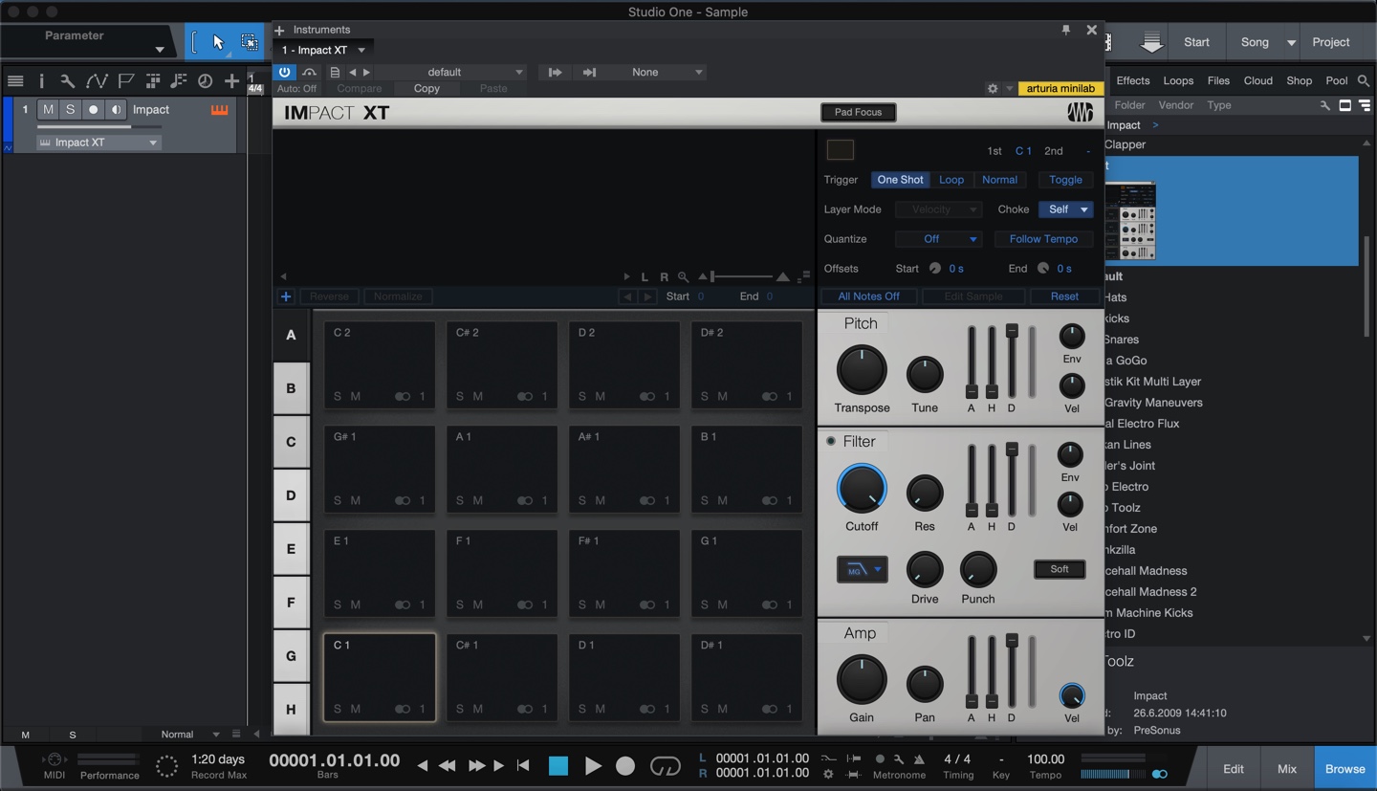Add a new track with the plus icon
The image size is (1377, 791).
pyautogui.click(x=232, y=81)
